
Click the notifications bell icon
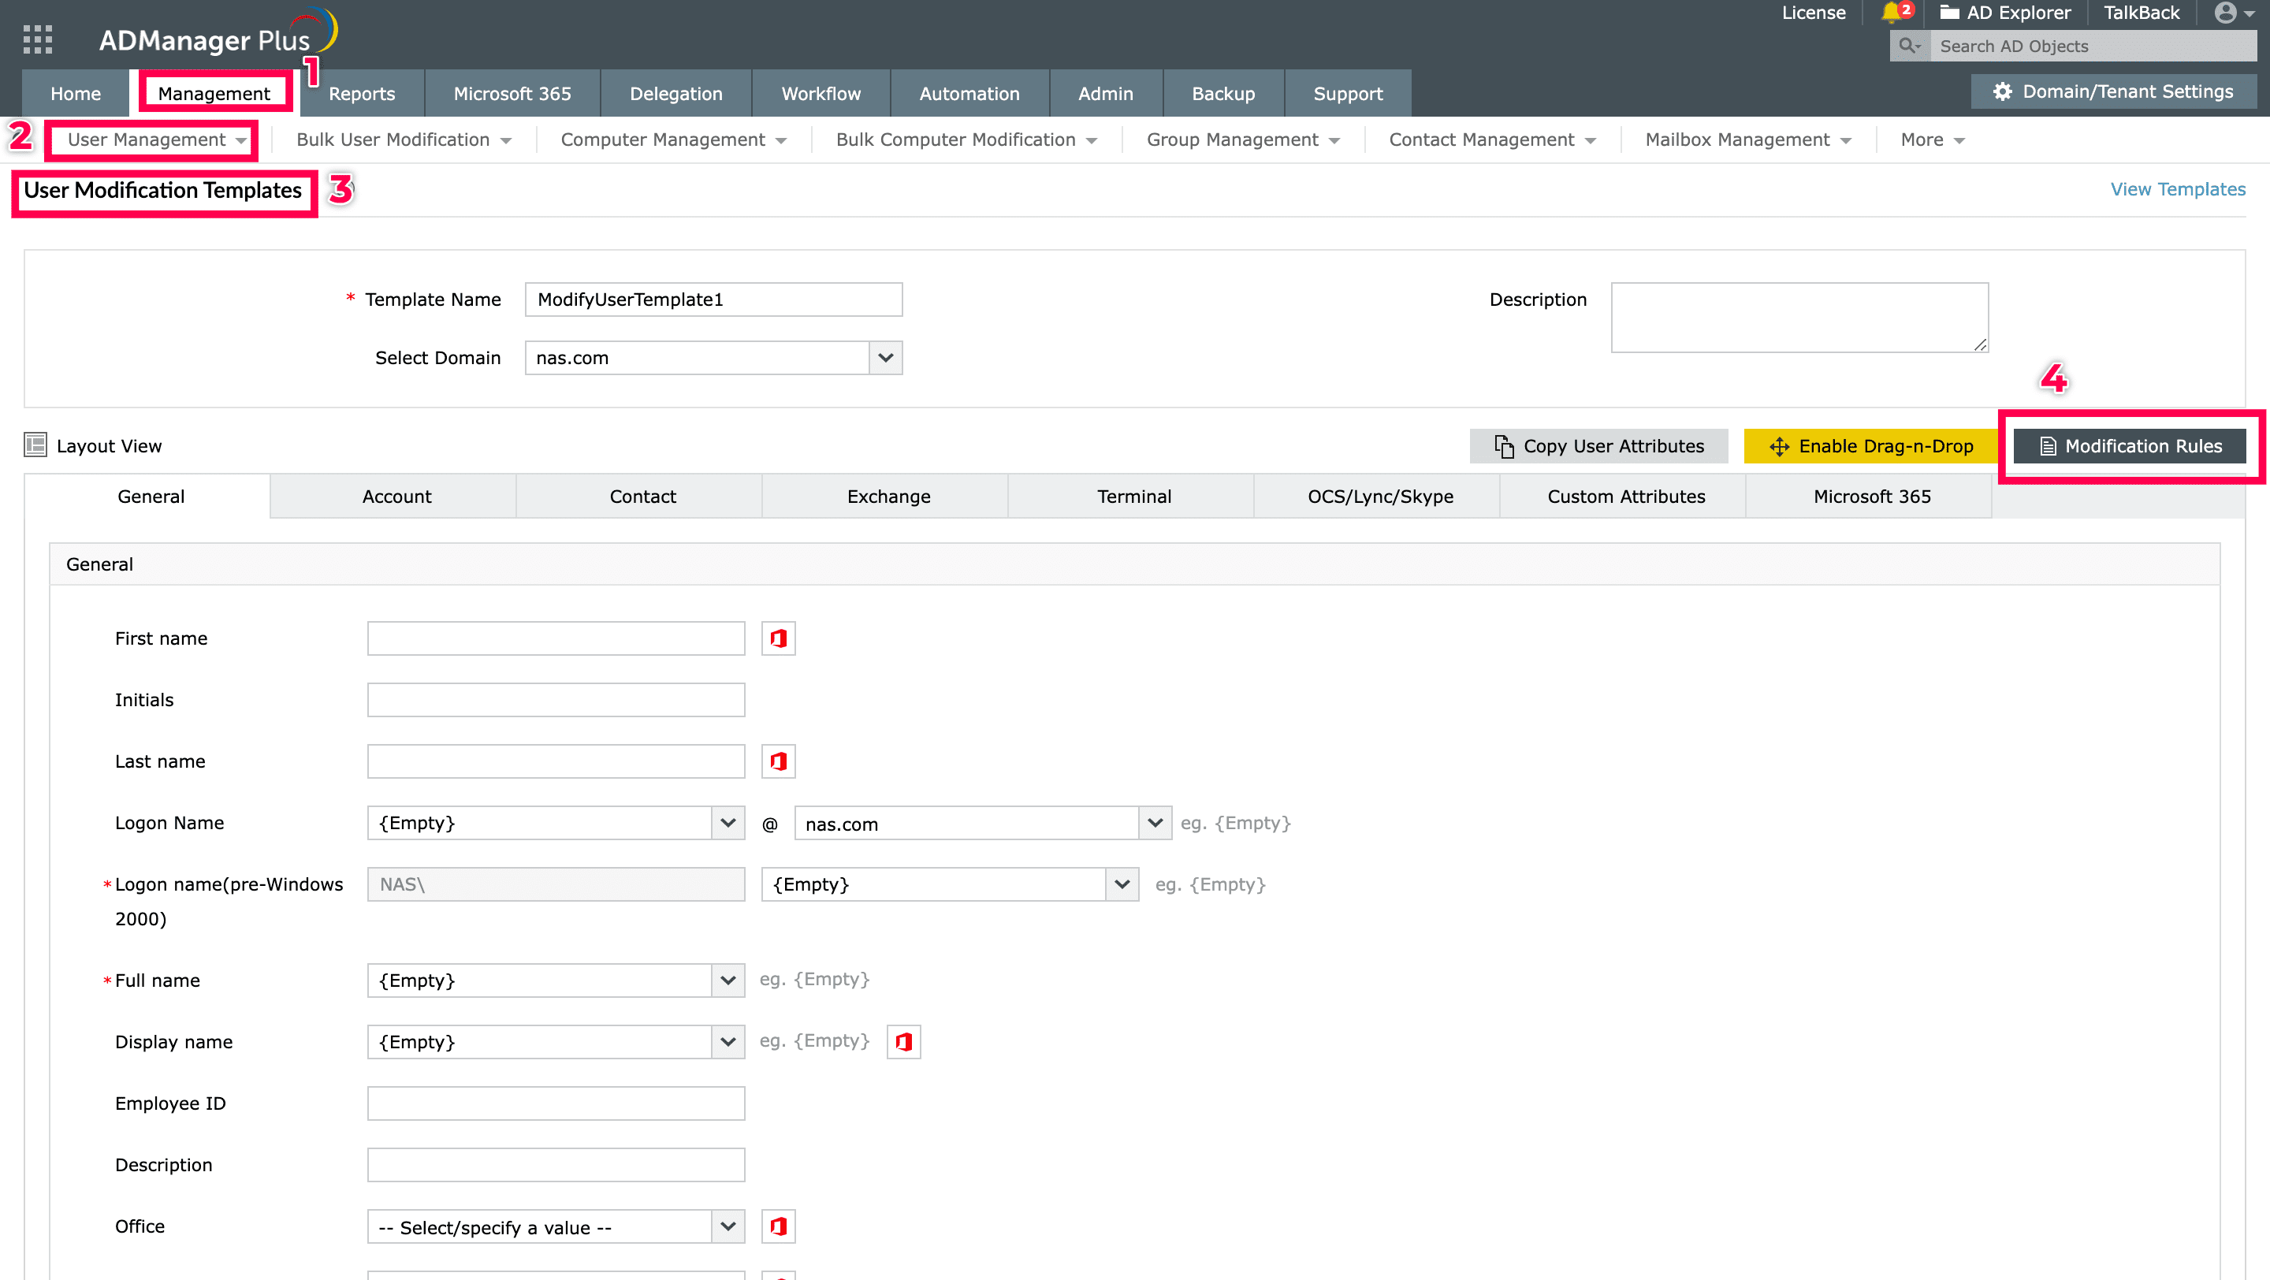pos(1891,13)
